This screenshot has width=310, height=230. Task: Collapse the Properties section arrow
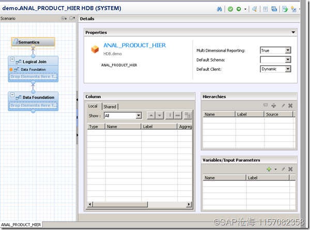click(x=293, y=32)
